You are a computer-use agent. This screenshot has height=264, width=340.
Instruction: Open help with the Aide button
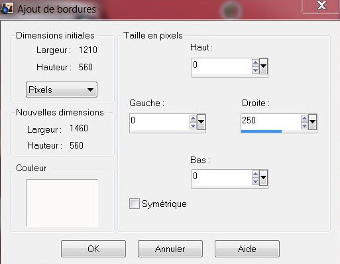[247, 249]
